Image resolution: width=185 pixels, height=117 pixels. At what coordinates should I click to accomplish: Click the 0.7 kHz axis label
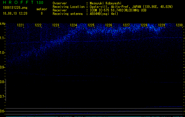pos(2,97)
